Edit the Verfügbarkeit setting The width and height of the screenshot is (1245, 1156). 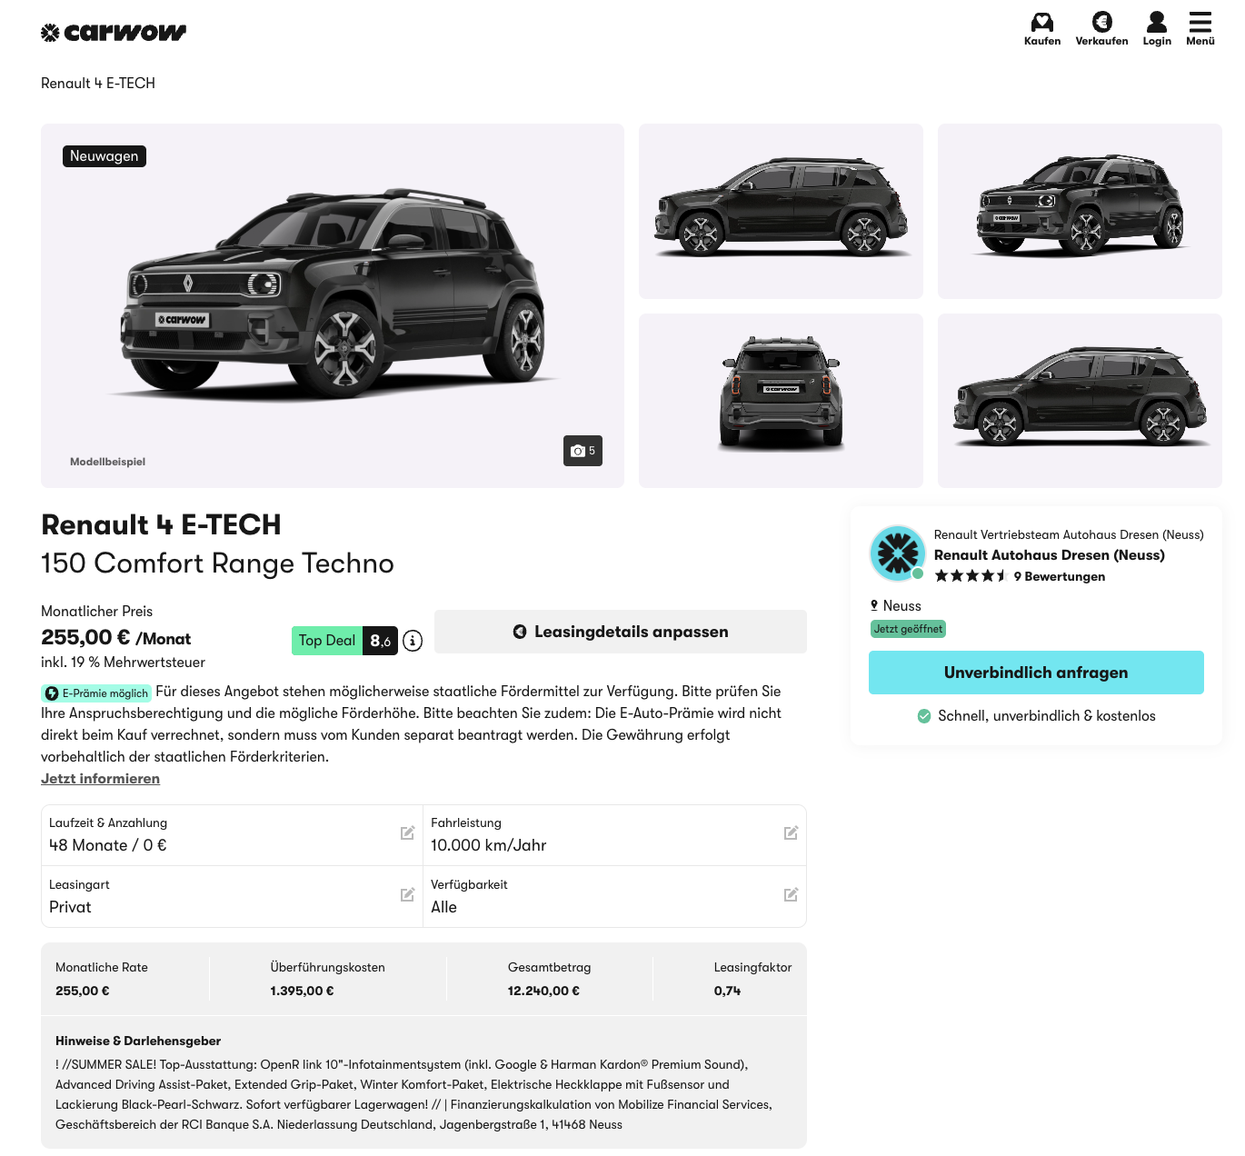791,894
